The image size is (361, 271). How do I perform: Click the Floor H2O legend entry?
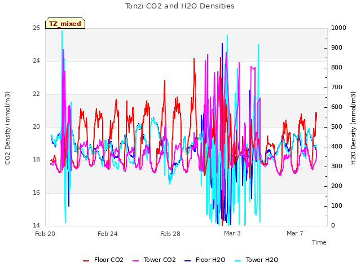[205, 260]
